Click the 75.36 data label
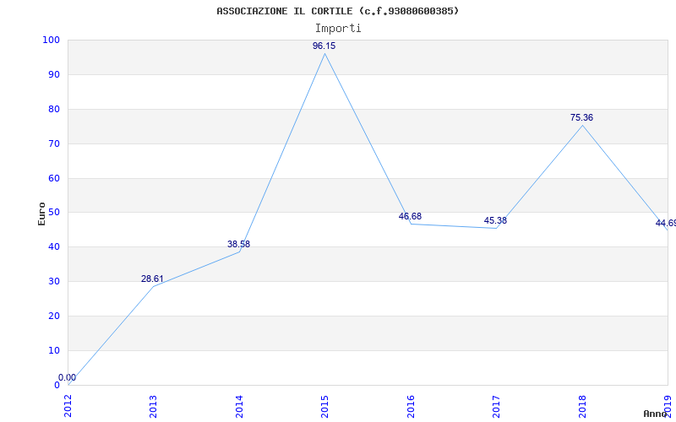The image size is (676, 422). pos(581,117)
